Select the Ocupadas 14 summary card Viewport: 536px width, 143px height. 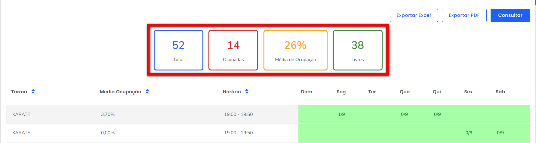click(233, 50)
